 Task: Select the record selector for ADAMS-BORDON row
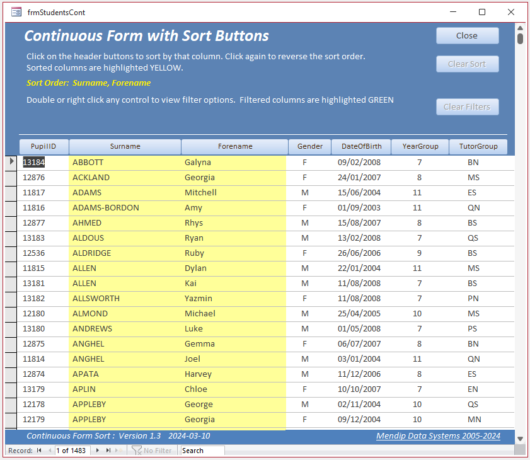(x=11, y=207)
